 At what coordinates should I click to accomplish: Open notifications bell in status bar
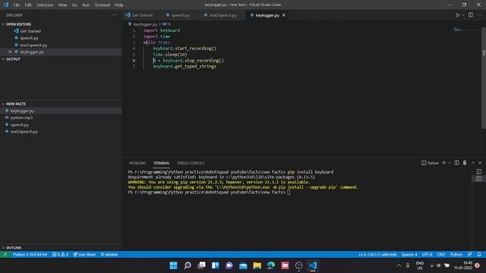point(479,255)
